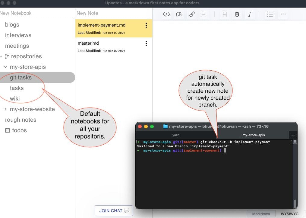Switch to the Markdown editing mode
Viewport: 306px width, 218px height.
(261, 214)
